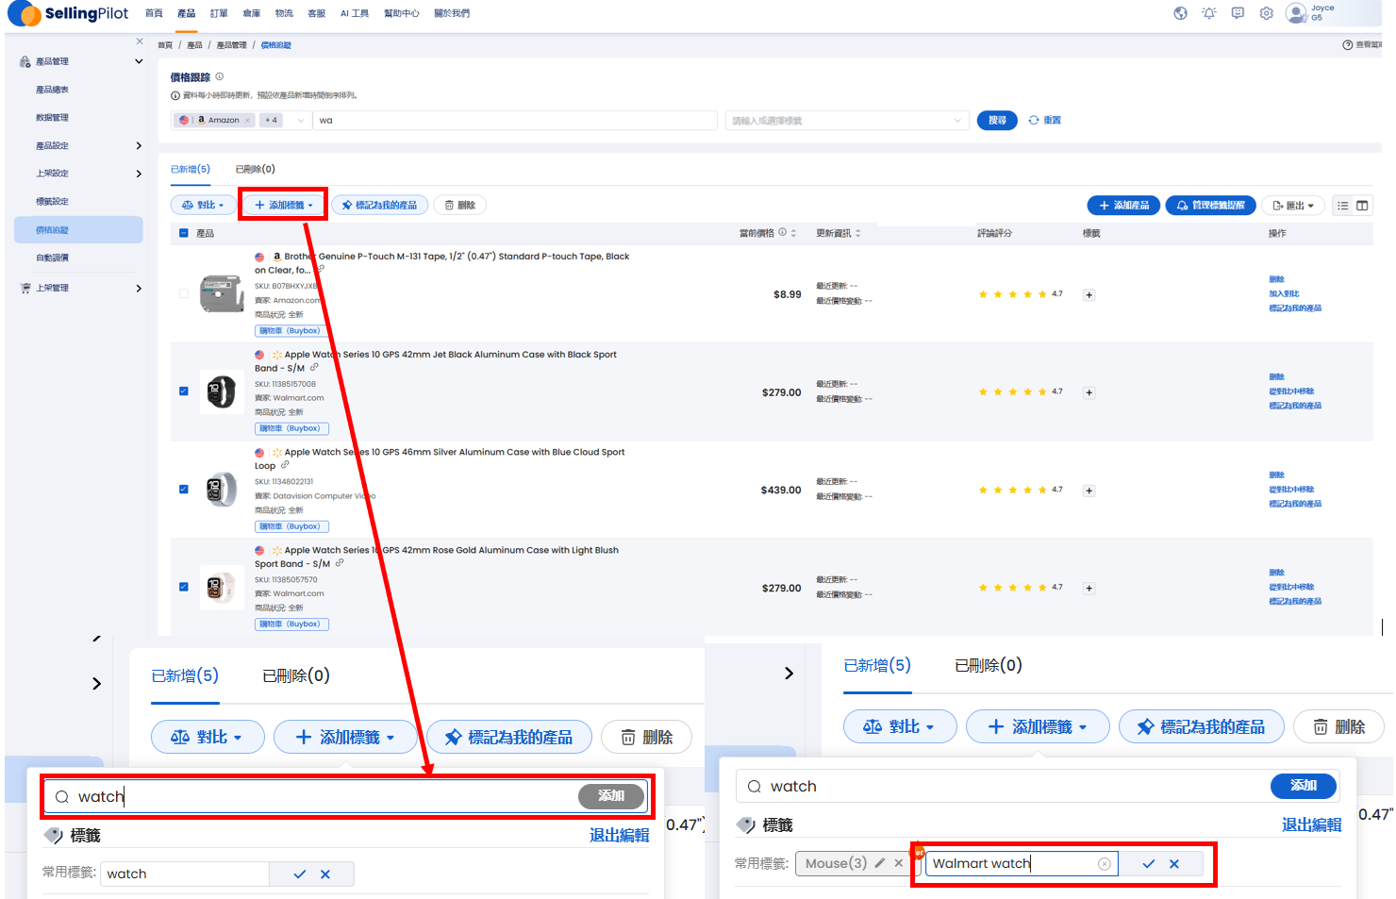
Task: Click 標記為我的產品 in main toolbar
Action: point(379,205)
